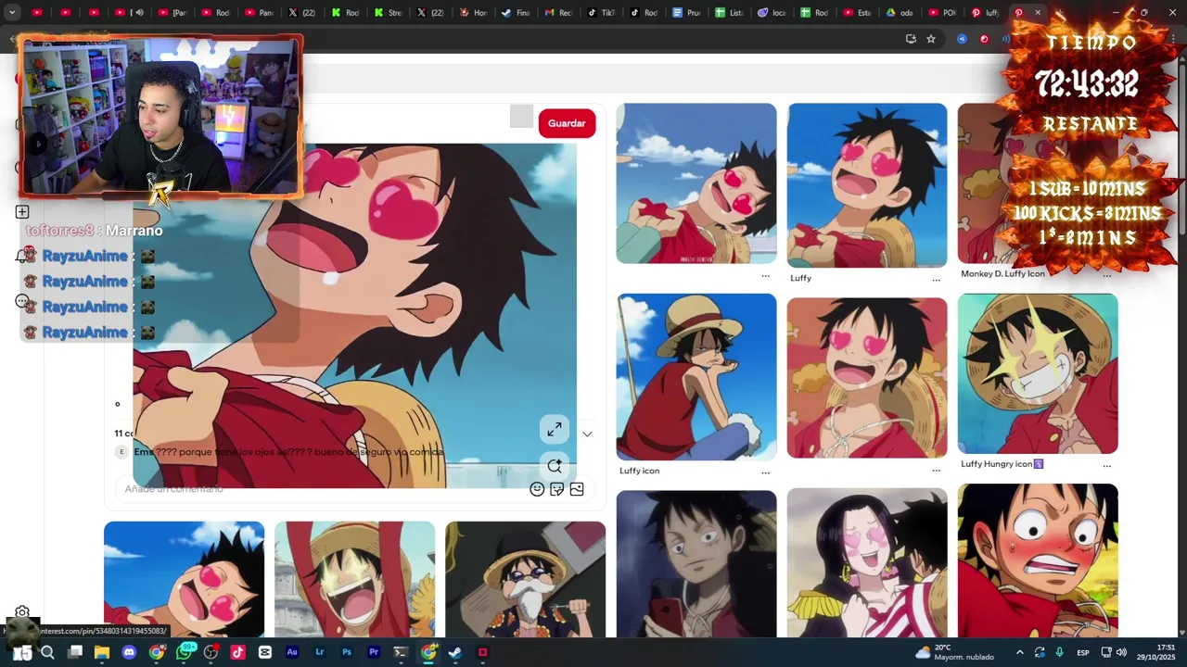Open more options under first heart-eyes Luffy pin
The height and width of the screenshot is (667, 1187).
tap(765, 275)
